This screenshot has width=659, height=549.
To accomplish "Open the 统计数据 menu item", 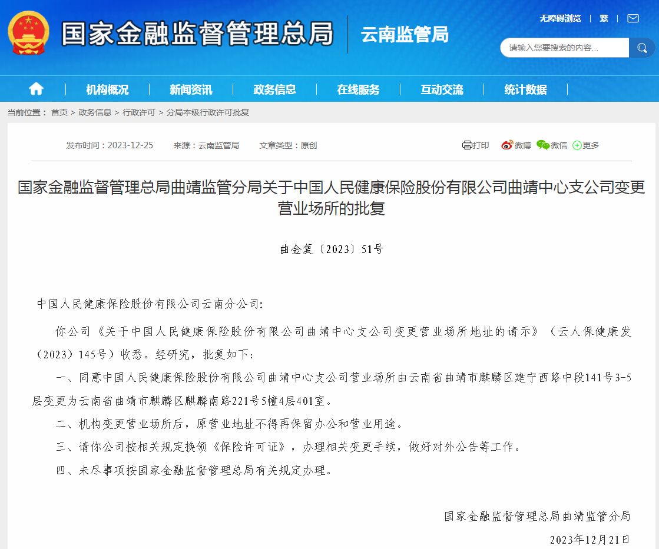I will (x=525, y=89).
